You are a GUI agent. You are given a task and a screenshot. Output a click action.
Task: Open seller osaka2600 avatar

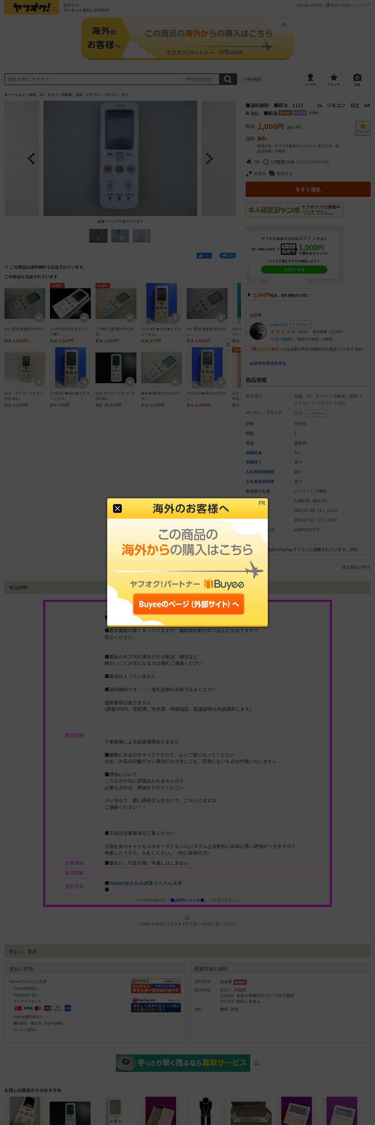(x=258, y=331)
